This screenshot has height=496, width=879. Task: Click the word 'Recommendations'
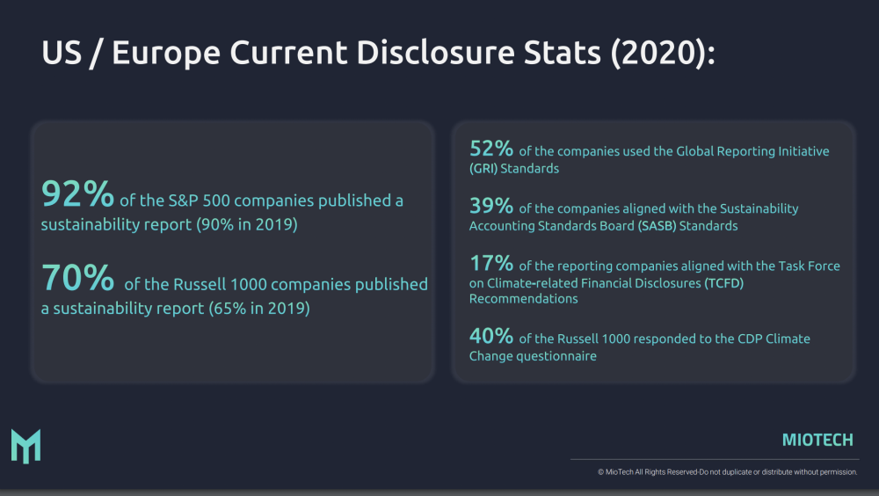click(524, 298)
